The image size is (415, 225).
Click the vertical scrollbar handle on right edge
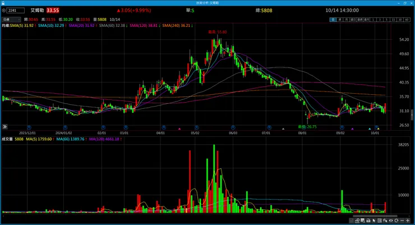(412, 115)
